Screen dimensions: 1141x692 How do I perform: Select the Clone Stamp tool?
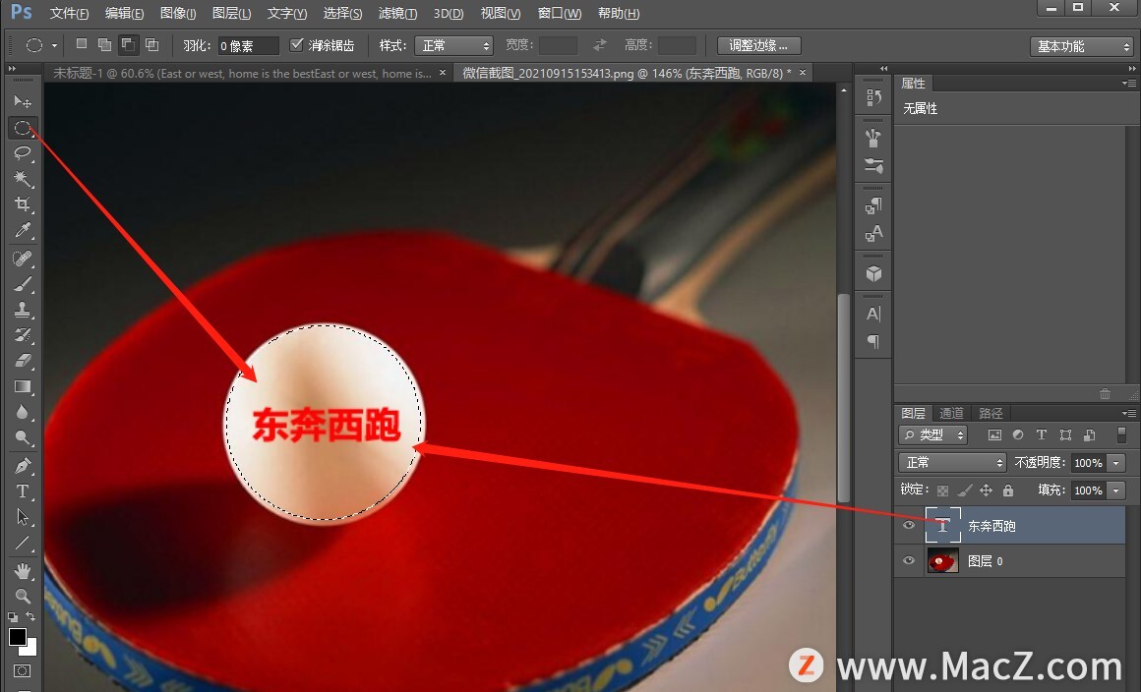[x=23, y=309]
